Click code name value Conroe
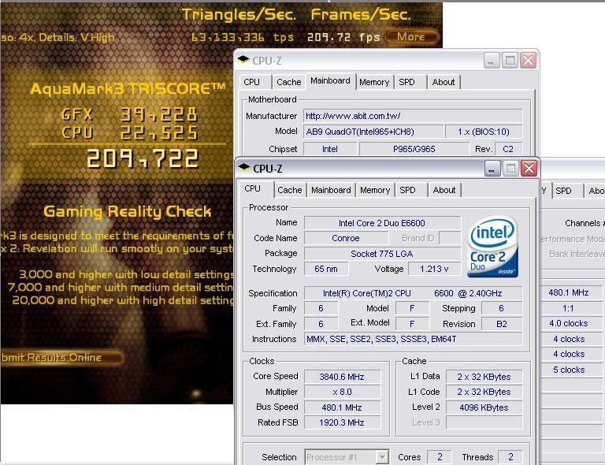This screenshot has width=605, height=465. coord(346,238)
